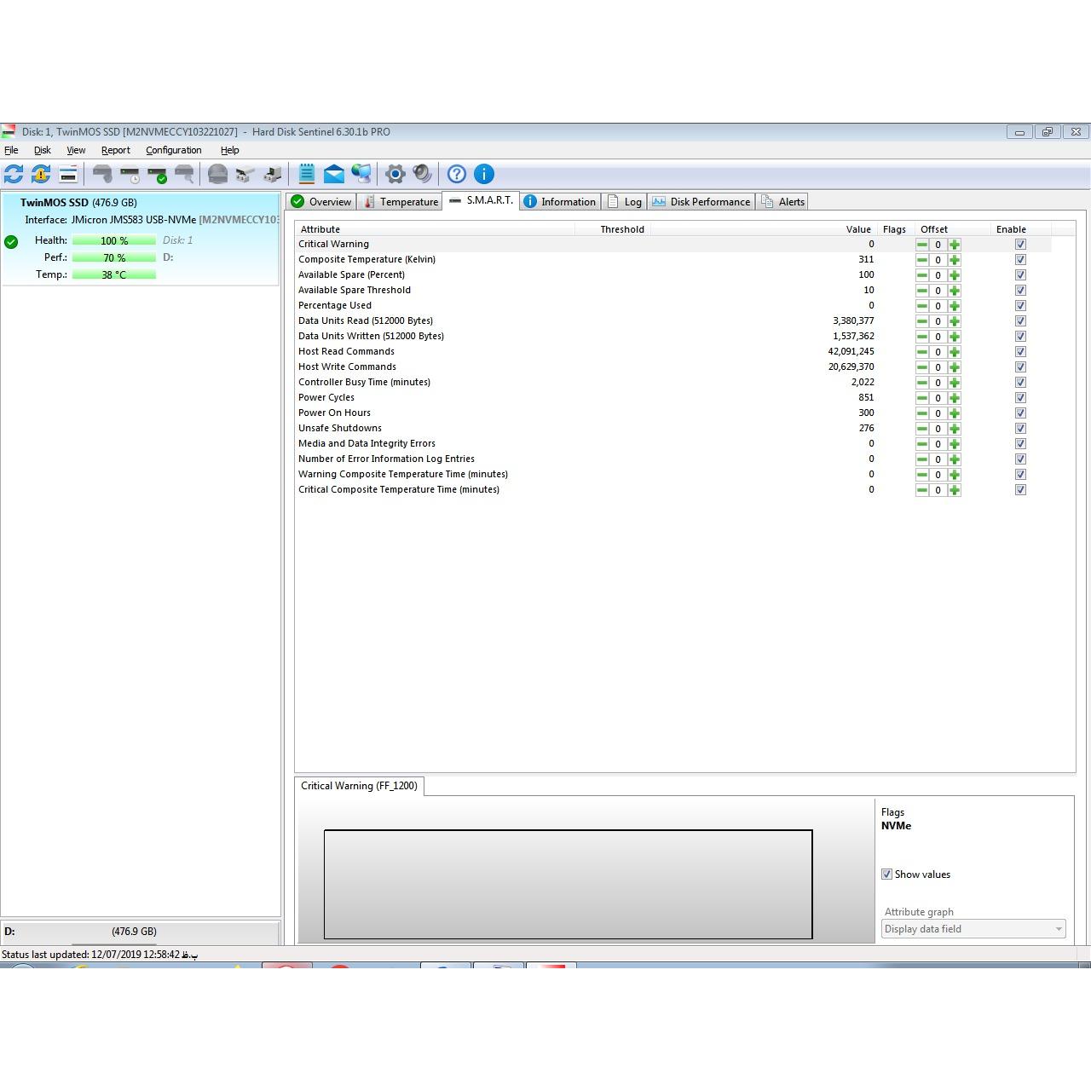Increase offset for Composite Temperature with plus

pos(955,260)
